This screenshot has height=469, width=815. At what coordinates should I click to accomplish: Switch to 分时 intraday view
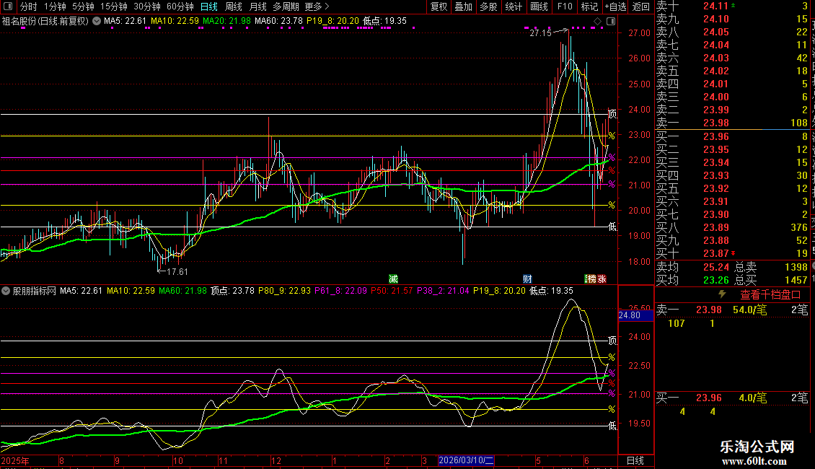[x=29, y=6]
